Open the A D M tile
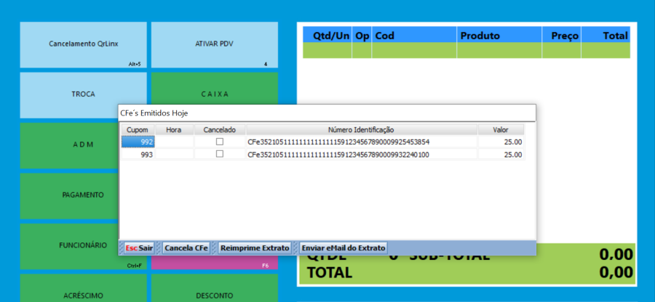The width and height of the screenshot is (655, 302). point(69,145)
